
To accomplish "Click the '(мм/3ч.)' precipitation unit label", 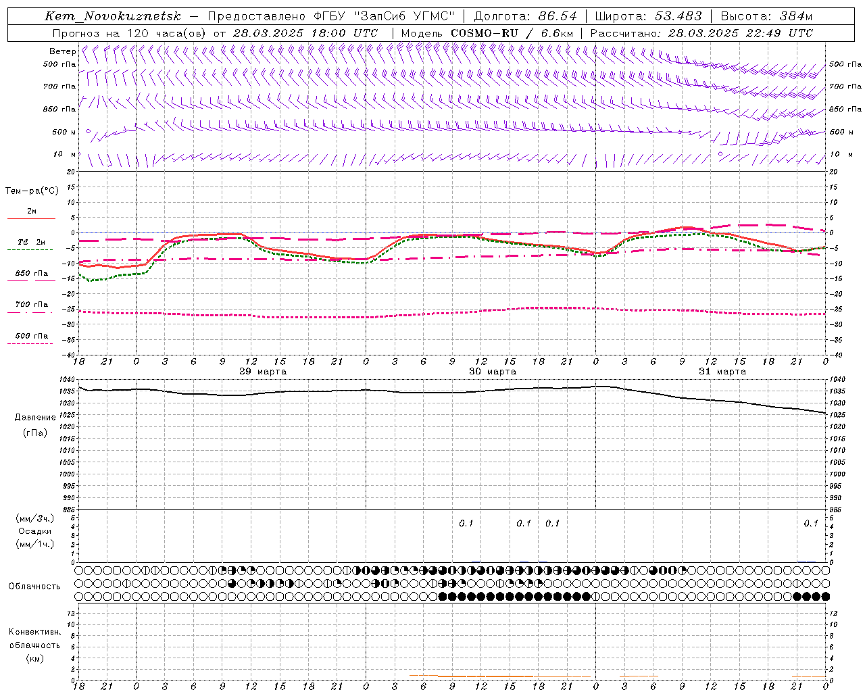I will click(x=34, y=518).
